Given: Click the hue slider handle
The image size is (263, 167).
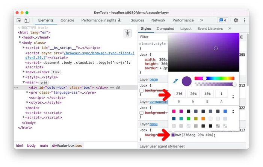Looking at the screenshot, I should coord(204,78).
